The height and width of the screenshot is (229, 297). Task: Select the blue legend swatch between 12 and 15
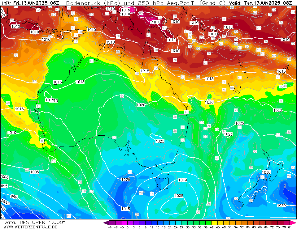pyautogui.click(x=155, y=223)
